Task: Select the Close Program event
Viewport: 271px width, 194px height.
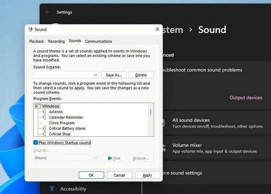Action: [62, 123]
